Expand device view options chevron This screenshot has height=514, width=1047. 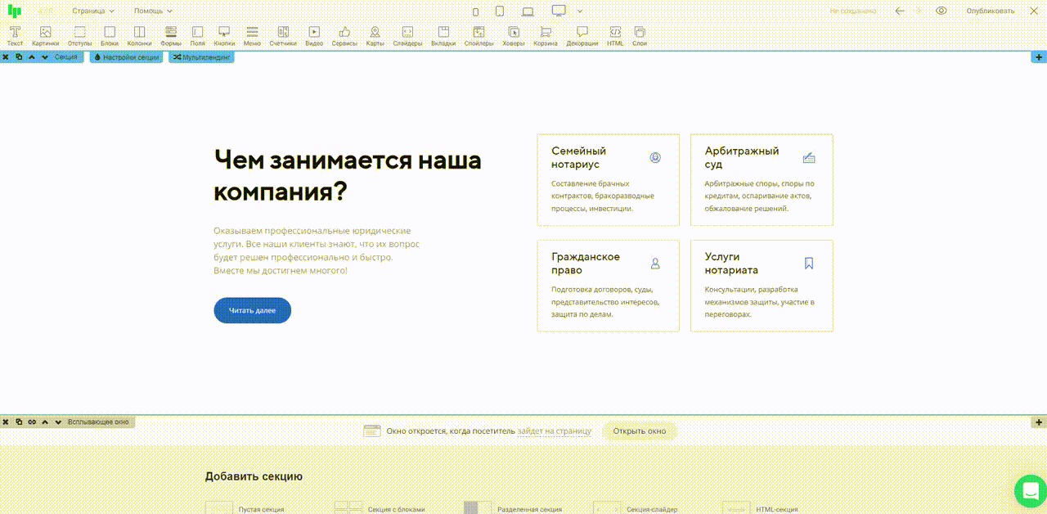point(580,11)
